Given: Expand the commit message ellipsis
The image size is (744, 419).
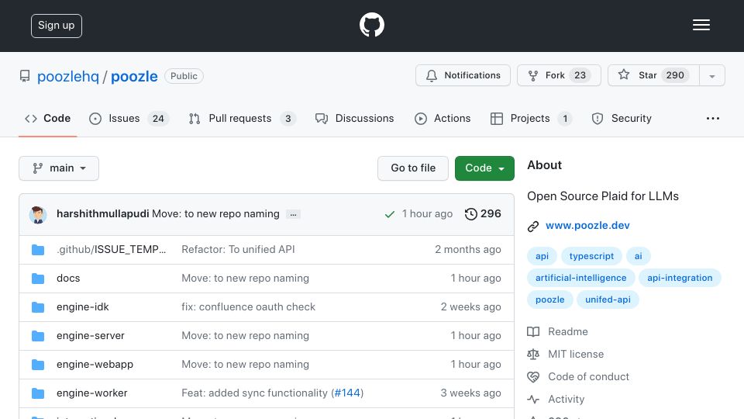Looking at the screenshot, I should pyautogui.click(x=293, y=214).
